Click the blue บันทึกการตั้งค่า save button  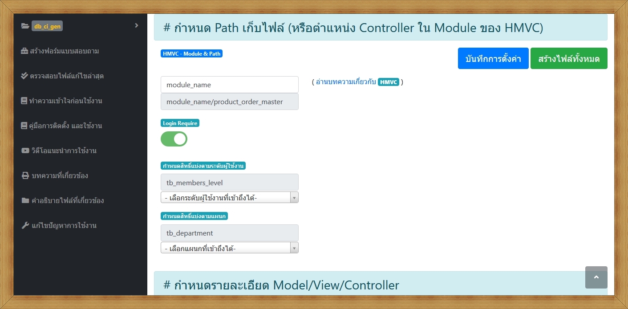tap(493, 59)
